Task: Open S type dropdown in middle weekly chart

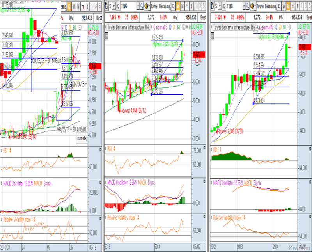Action: point(114,6)
